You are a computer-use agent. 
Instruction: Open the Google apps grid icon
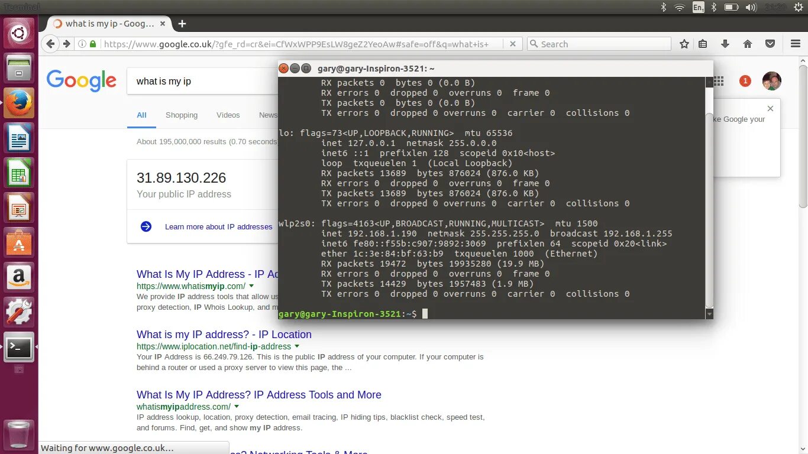pos(719,81)
